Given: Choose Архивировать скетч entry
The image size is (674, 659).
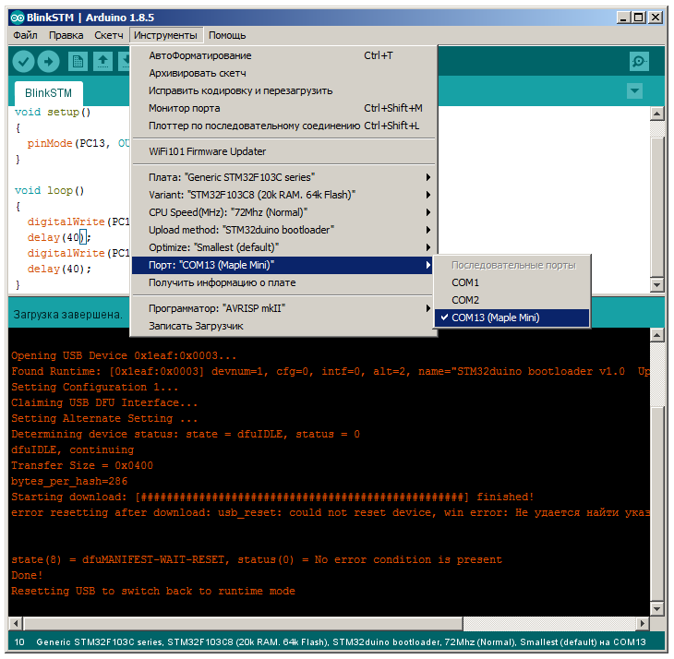Looking at the screenshot, I should pos(283,73).
